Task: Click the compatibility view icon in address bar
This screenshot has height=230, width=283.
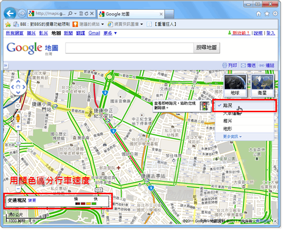Action: click(x=81, y=14)
